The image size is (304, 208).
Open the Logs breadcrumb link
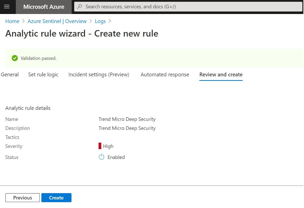click(100, 21)
